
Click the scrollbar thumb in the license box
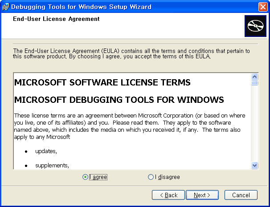pyautogui.click(x=254, y=83)
